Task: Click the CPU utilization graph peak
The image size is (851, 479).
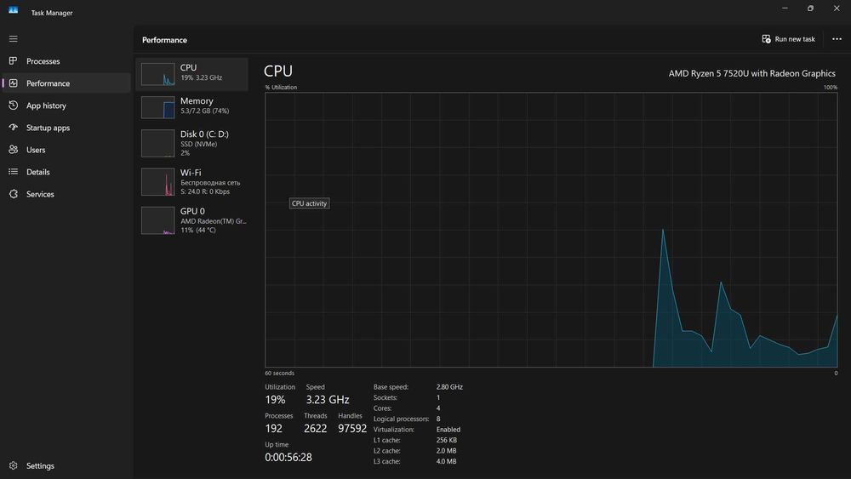Action: (663, 231)
